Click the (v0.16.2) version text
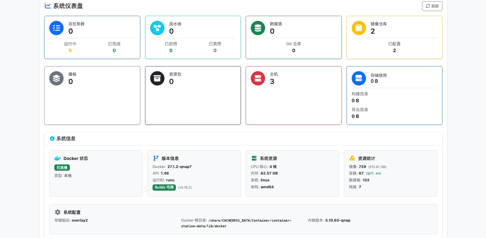 click(185, 187)
